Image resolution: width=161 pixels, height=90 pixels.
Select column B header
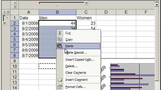[x=57, y=12]
